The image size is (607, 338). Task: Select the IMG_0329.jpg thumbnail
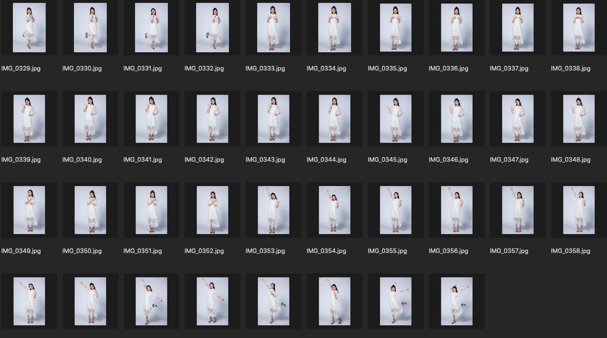click(x=29, y=27)
